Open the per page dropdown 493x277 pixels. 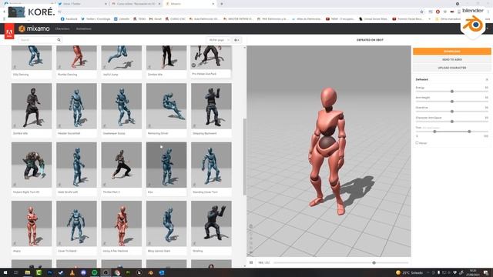pos(219,40)
